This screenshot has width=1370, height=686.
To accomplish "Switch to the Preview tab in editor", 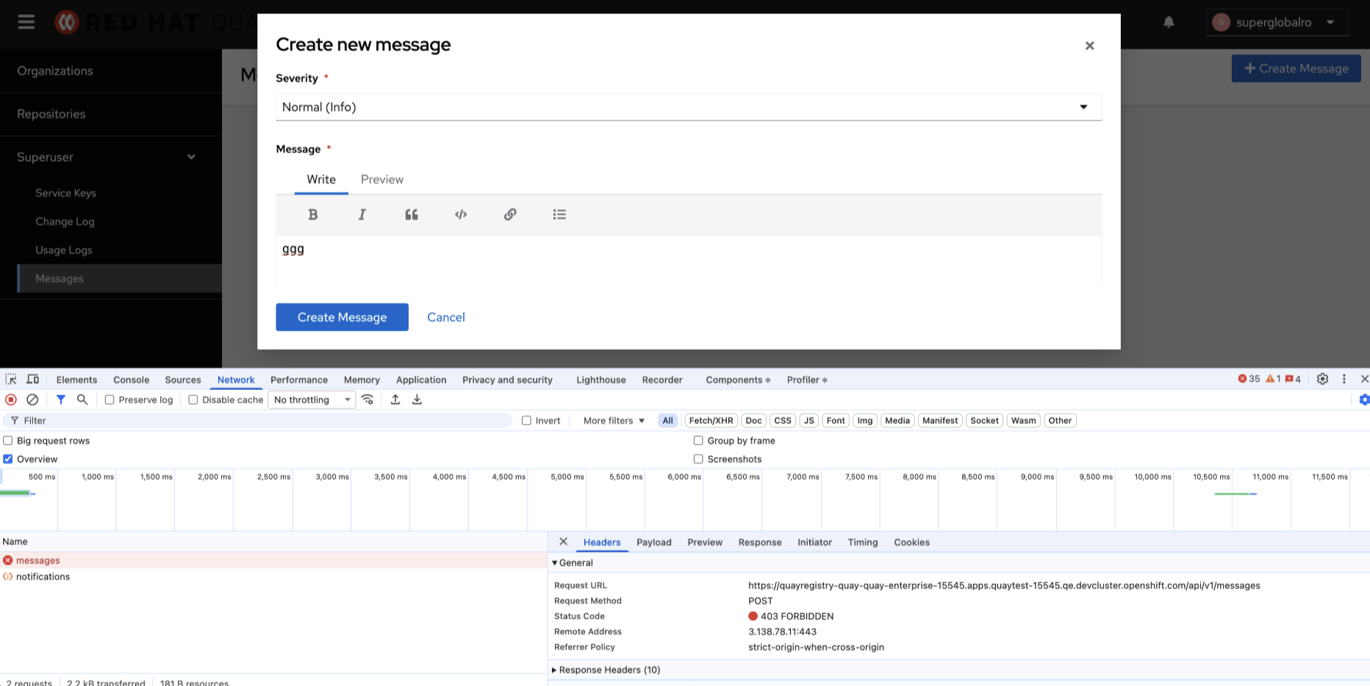I will 382,179.
